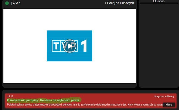The width and height of the screenshot is (179, 110).
Task: Select Karol Okrasa name in description
Action: point(133,105)
